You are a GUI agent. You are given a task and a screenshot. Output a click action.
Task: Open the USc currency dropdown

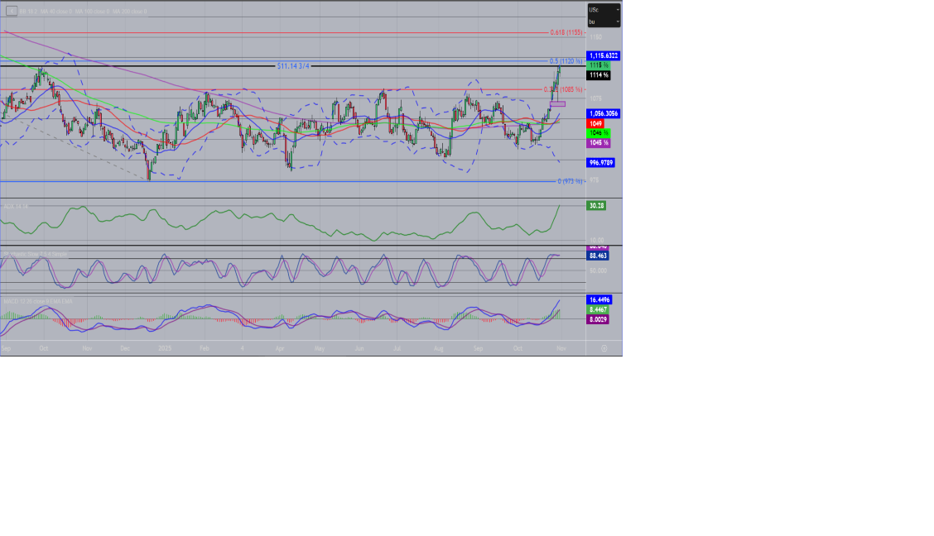tap(604, 9)
